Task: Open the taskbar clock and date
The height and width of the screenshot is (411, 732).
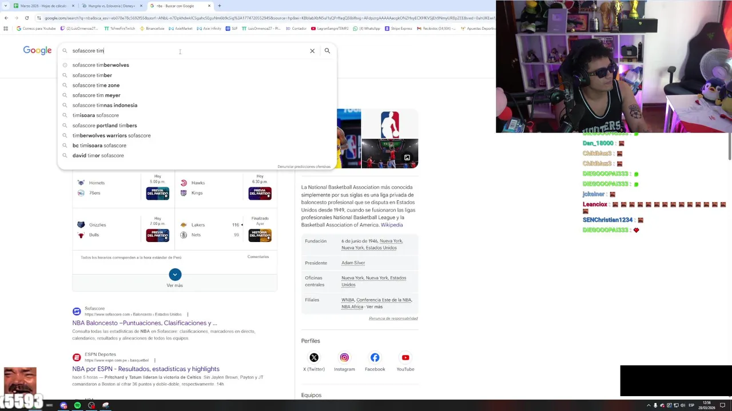Action: (x=707, y=405)
